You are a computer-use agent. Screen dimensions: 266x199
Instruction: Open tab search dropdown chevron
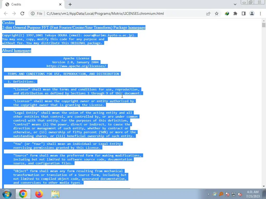(235, 4)
